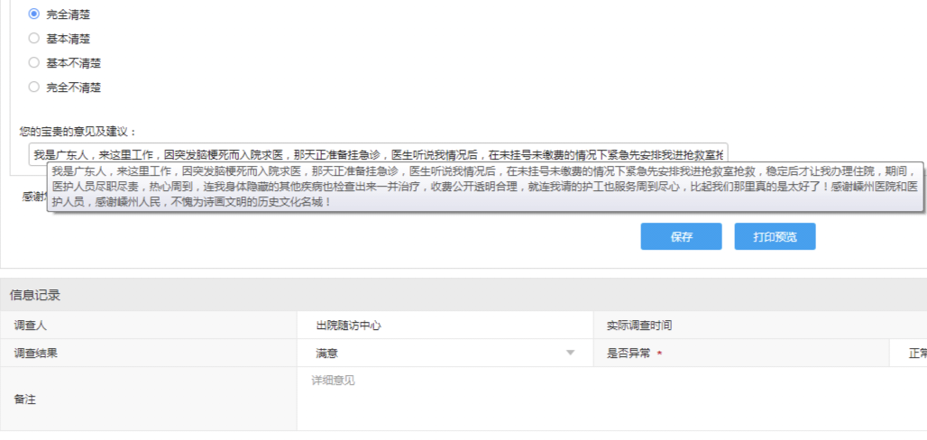The height and width of the screenshot is (440, 927).
Task: Select the 完全清楚 radio button
Action: point(34,14)
